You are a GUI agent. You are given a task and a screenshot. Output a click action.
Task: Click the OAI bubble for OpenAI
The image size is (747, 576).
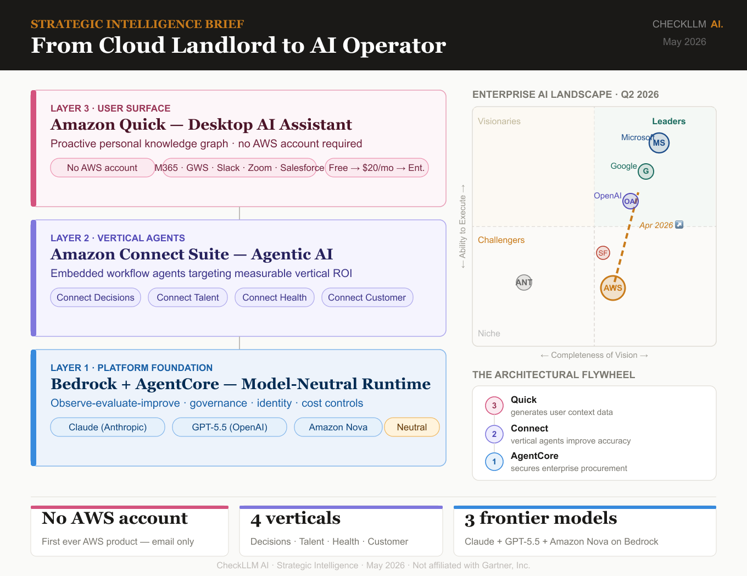(631, 201)
